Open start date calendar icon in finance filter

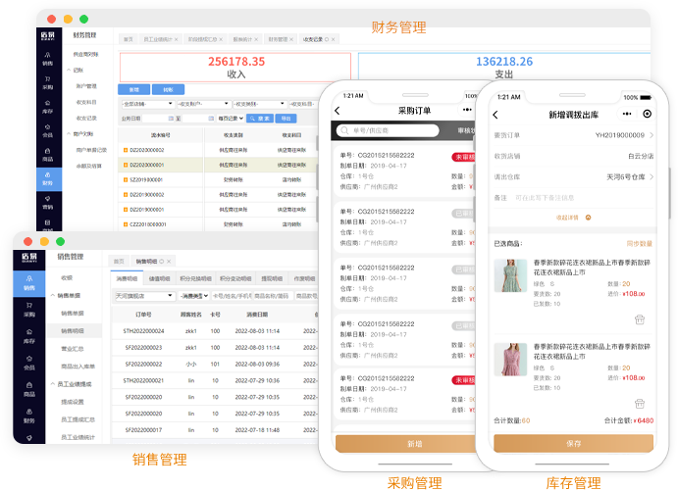[171, 119]
